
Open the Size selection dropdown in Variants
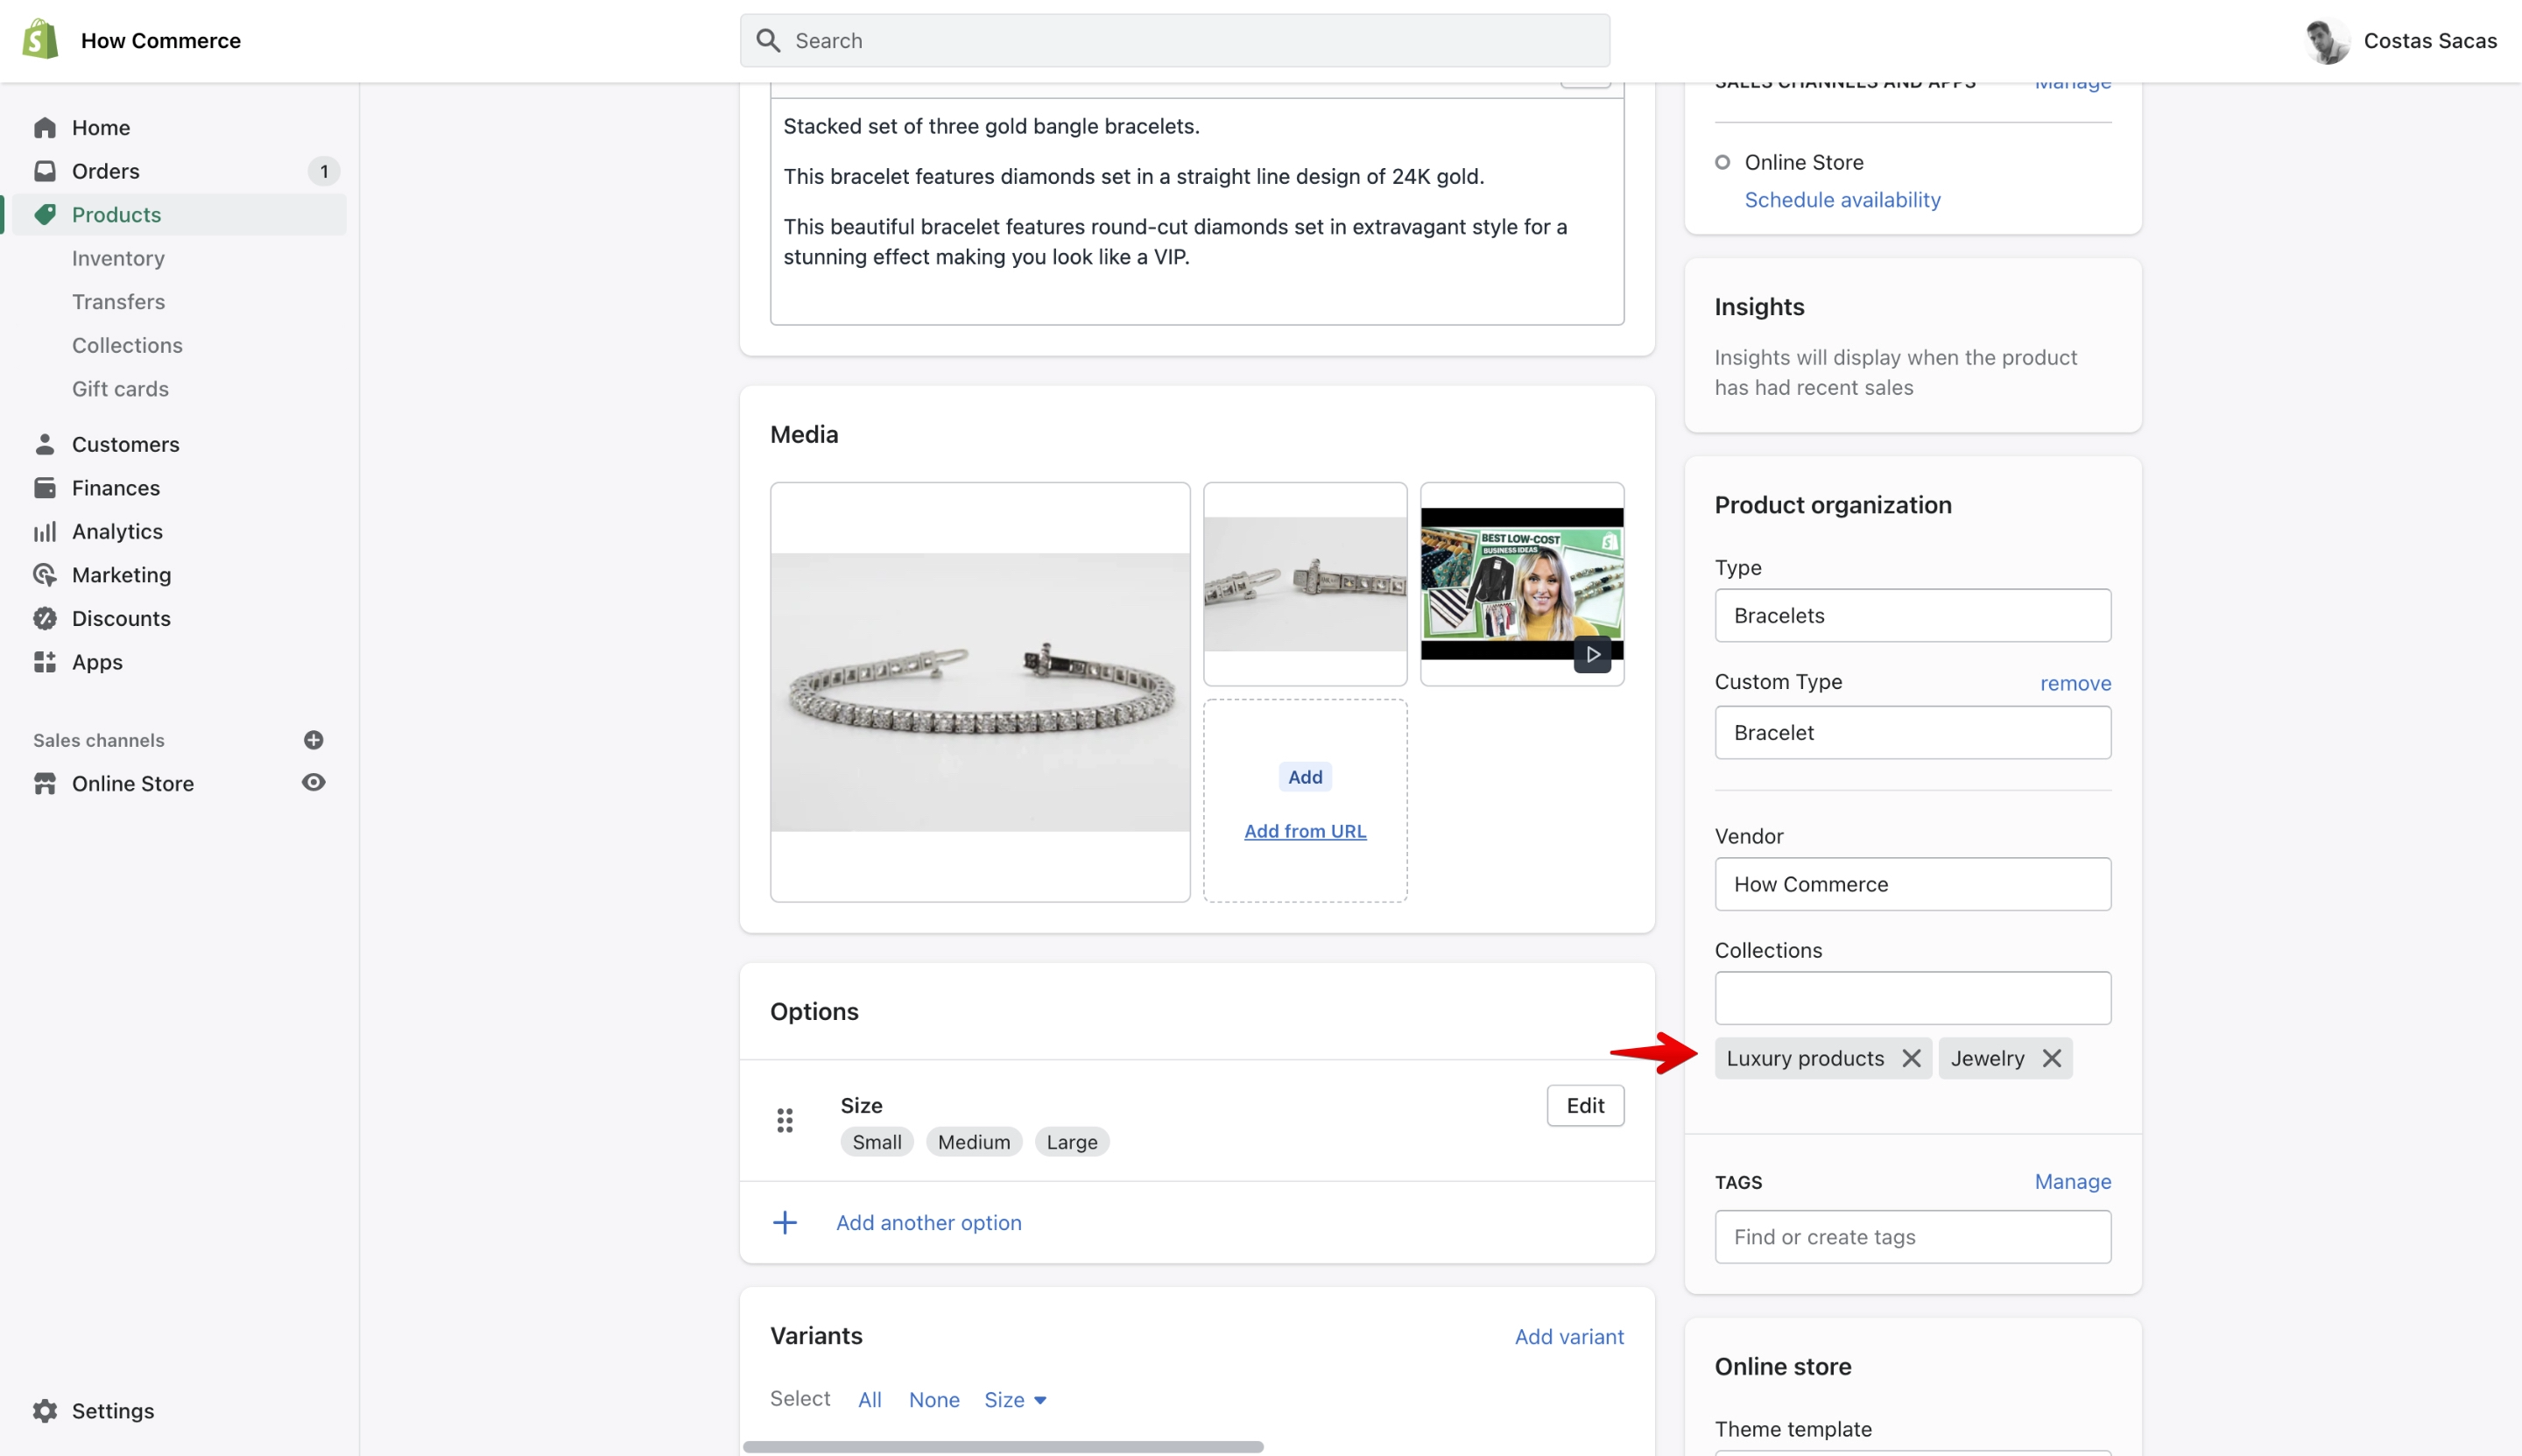pos(1015,1400)
